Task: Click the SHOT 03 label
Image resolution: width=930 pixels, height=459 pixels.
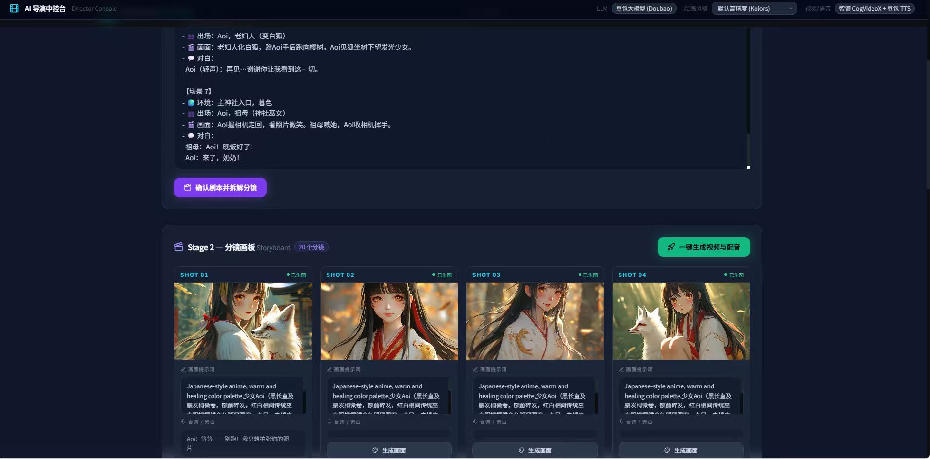Action: [x=486, y=275]
